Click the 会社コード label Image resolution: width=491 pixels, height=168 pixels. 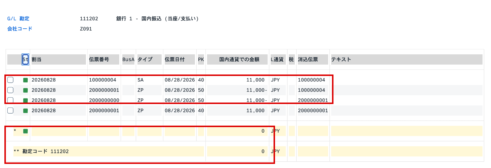click(x=20, y=29)
